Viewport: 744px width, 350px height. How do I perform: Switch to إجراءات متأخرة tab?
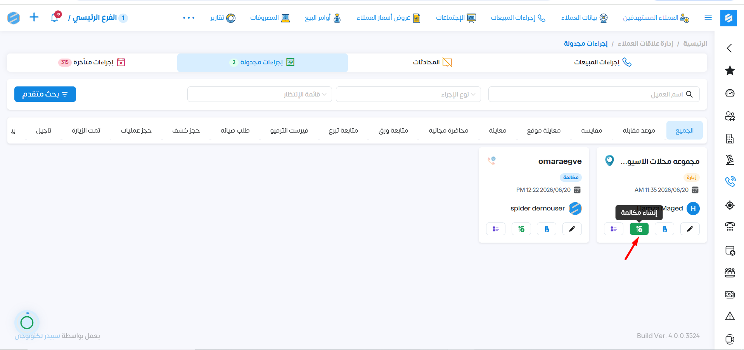click(x=92, y=62)
